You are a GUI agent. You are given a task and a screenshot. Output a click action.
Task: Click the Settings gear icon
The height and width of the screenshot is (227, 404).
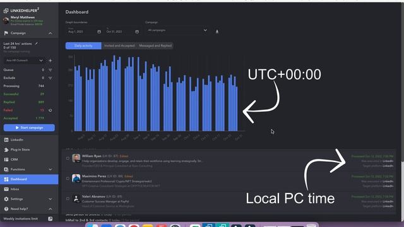pos(6,199)
